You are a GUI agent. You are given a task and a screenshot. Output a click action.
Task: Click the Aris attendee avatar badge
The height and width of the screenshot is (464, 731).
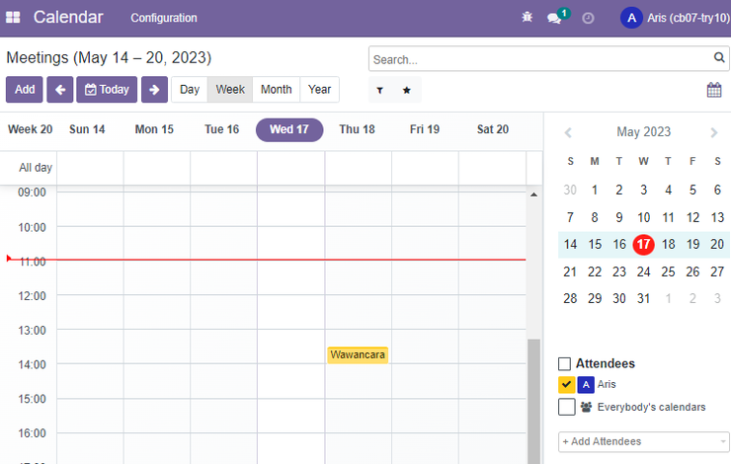586,384
